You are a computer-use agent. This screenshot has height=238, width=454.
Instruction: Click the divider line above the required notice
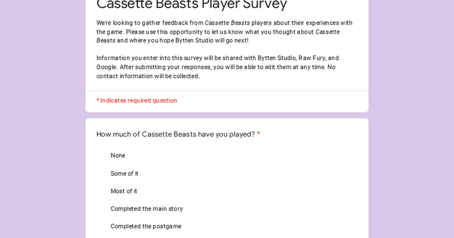(227, 91)
